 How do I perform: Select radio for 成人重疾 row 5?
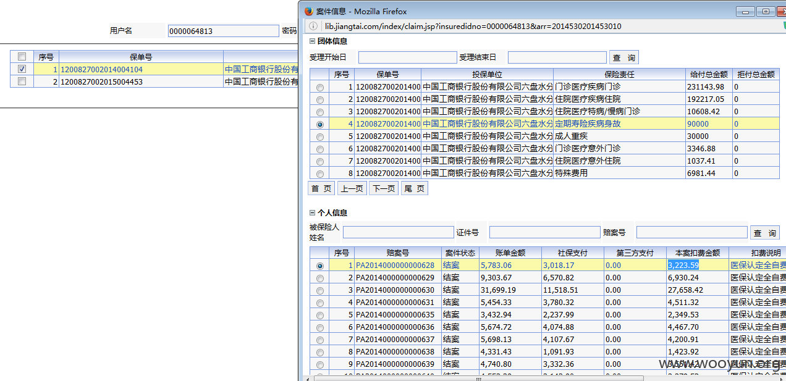(319, 137)
